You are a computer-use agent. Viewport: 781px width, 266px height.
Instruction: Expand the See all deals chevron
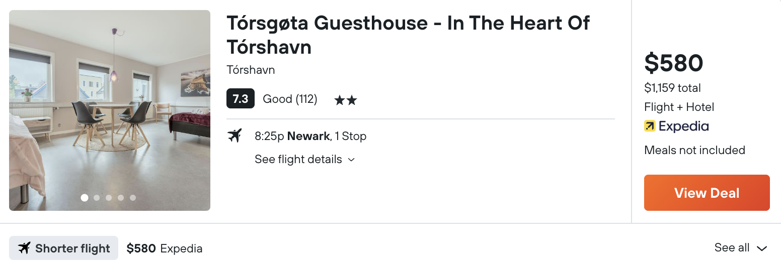762,248
